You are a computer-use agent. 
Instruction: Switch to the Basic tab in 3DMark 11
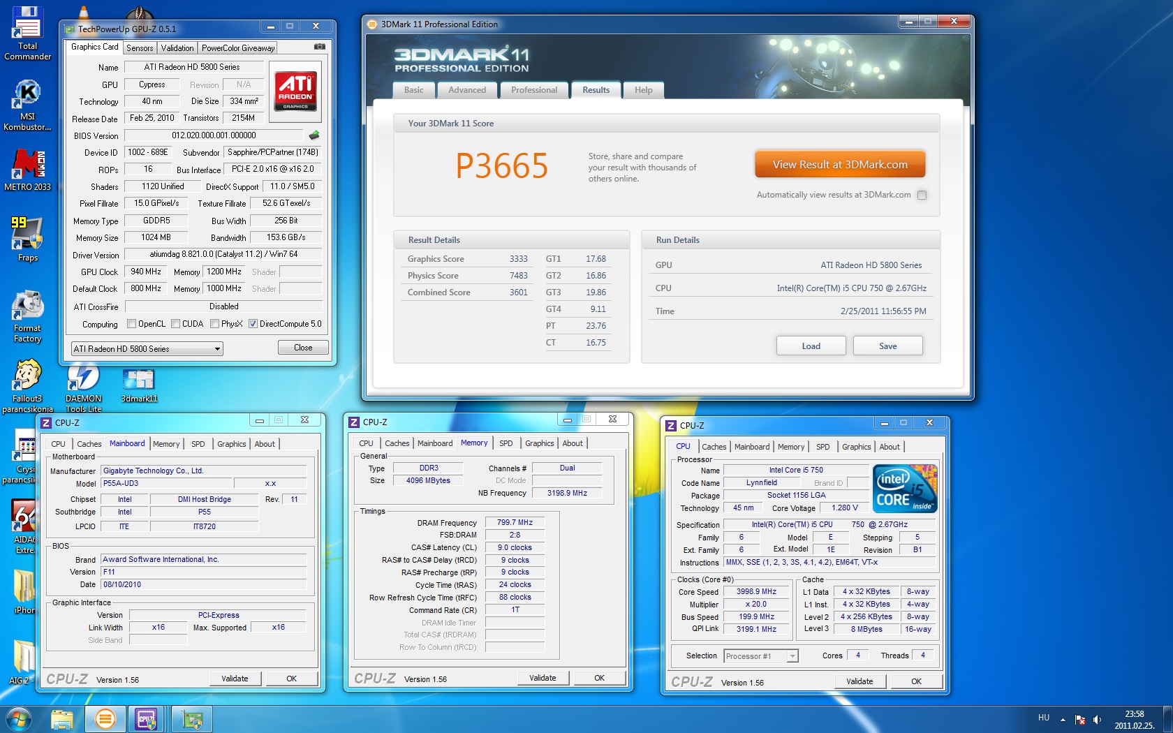pos(413,90)
